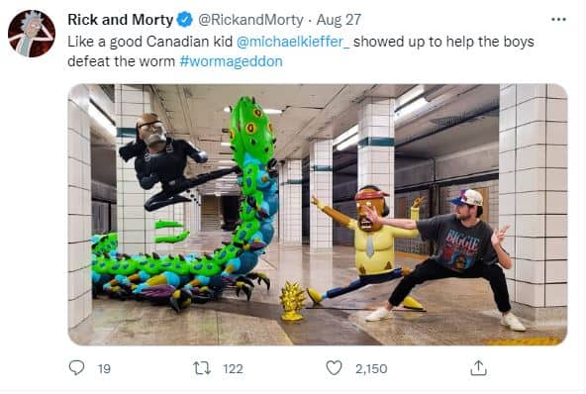Open the subway worm photo attachment
Image resolution: width=586 pixels, height=394 pixels.
tap(318, 215)
